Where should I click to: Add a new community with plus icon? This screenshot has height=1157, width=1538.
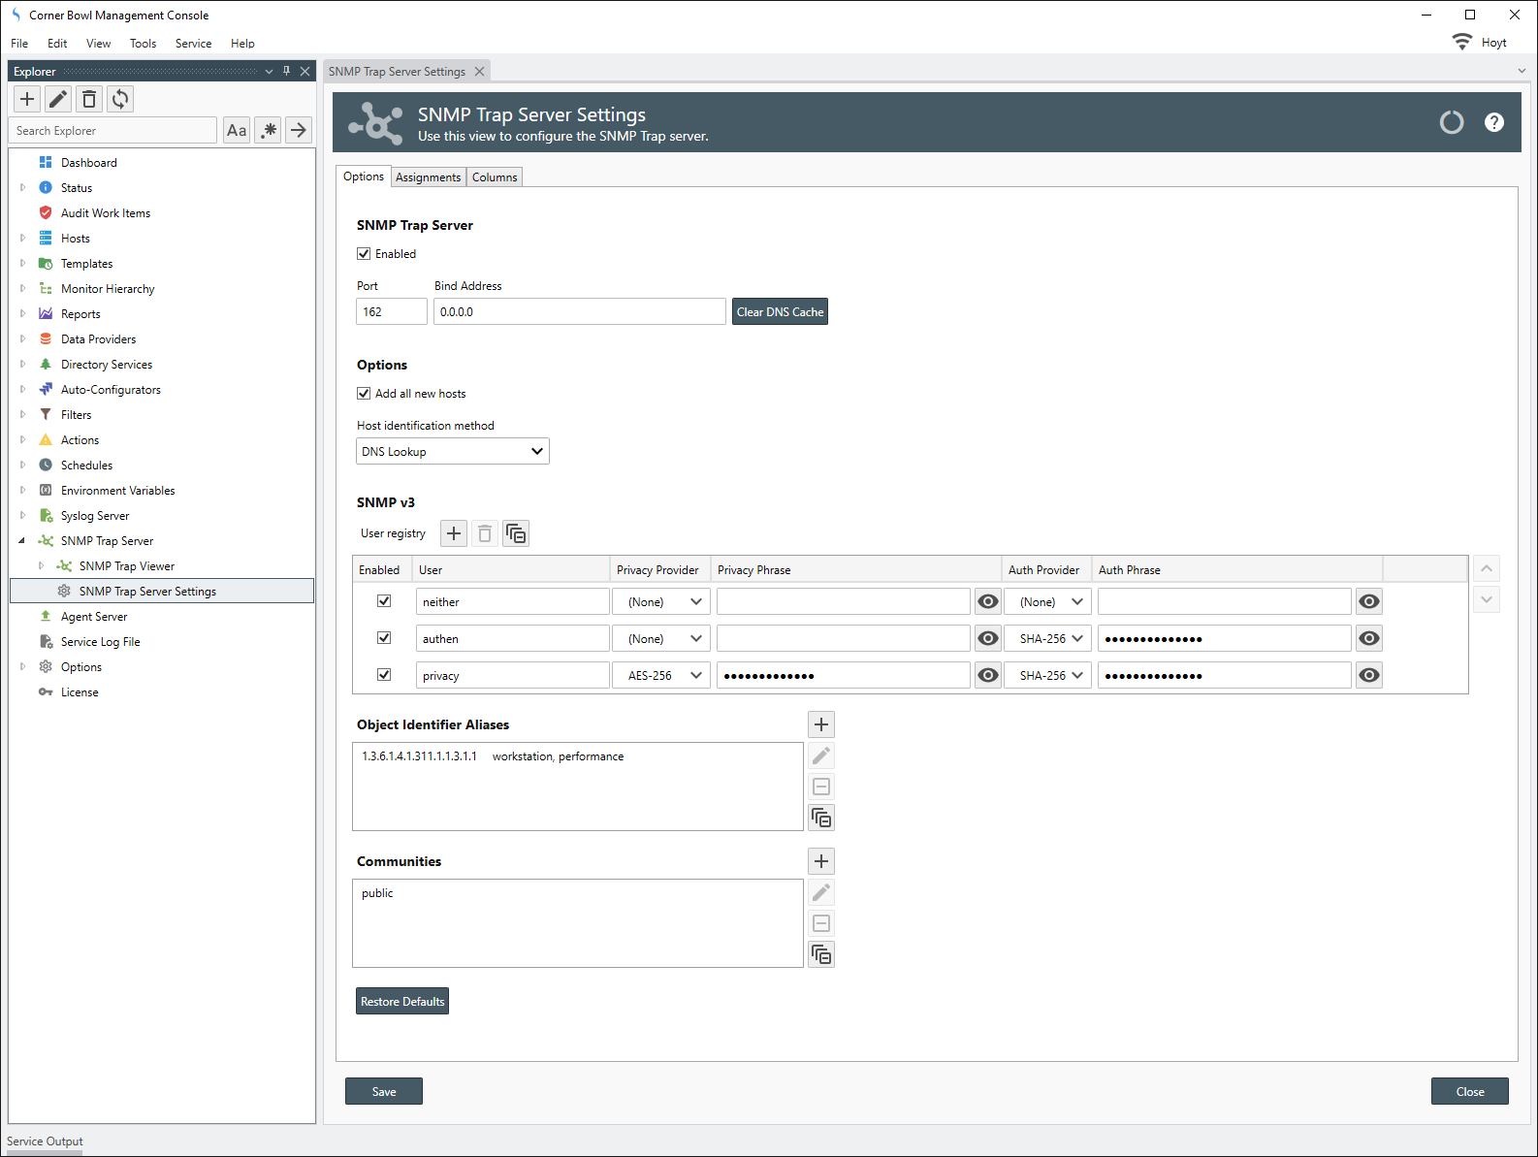click(821, 861)
